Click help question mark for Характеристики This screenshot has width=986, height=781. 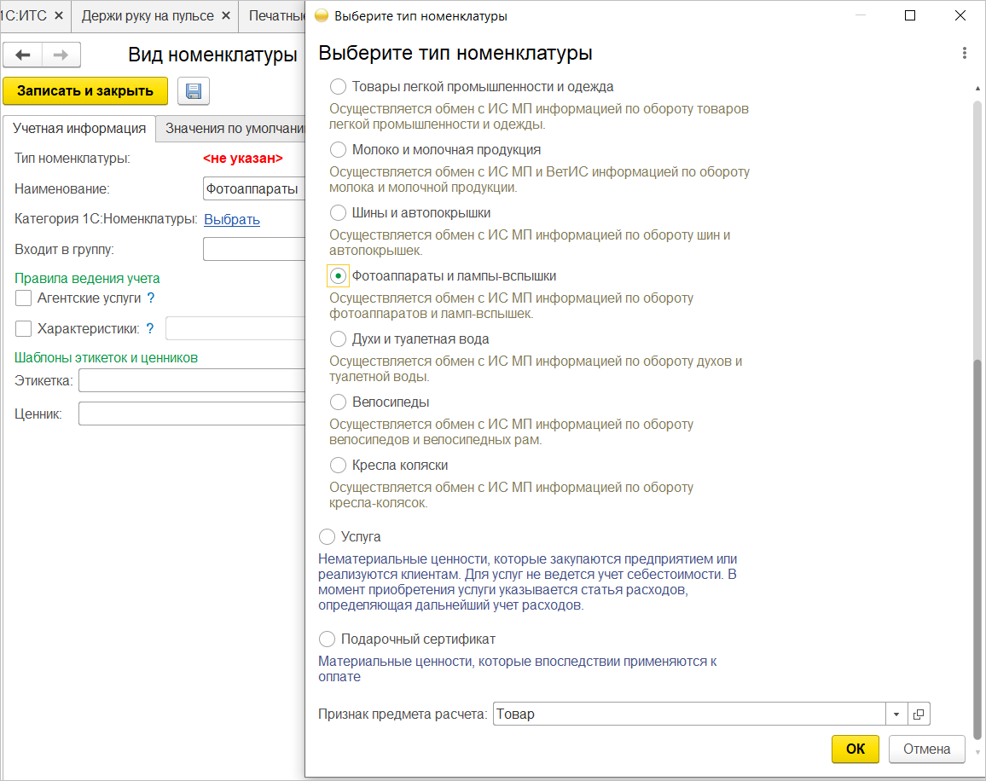pos(150,328)
